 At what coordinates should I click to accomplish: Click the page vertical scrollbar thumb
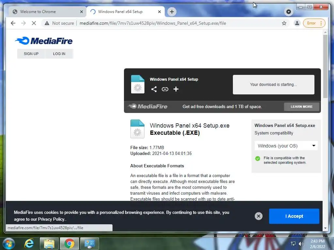325,66
